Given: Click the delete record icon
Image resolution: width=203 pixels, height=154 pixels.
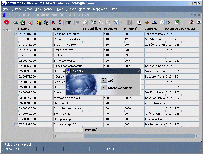Looking at the screenshot, I should coord(30,22).
